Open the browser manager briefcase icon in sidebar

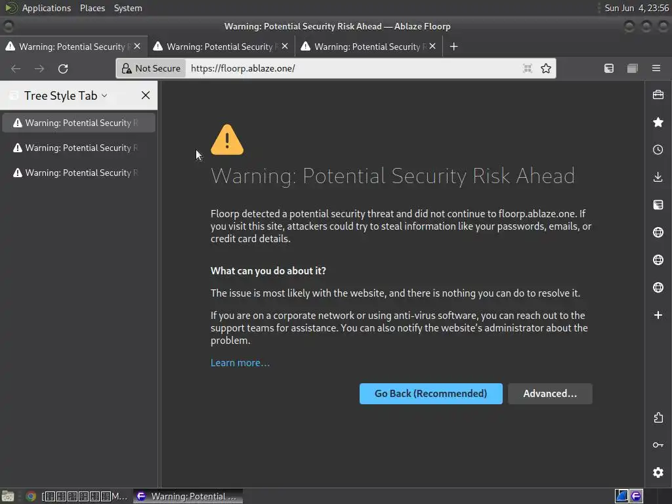(658, 94)
